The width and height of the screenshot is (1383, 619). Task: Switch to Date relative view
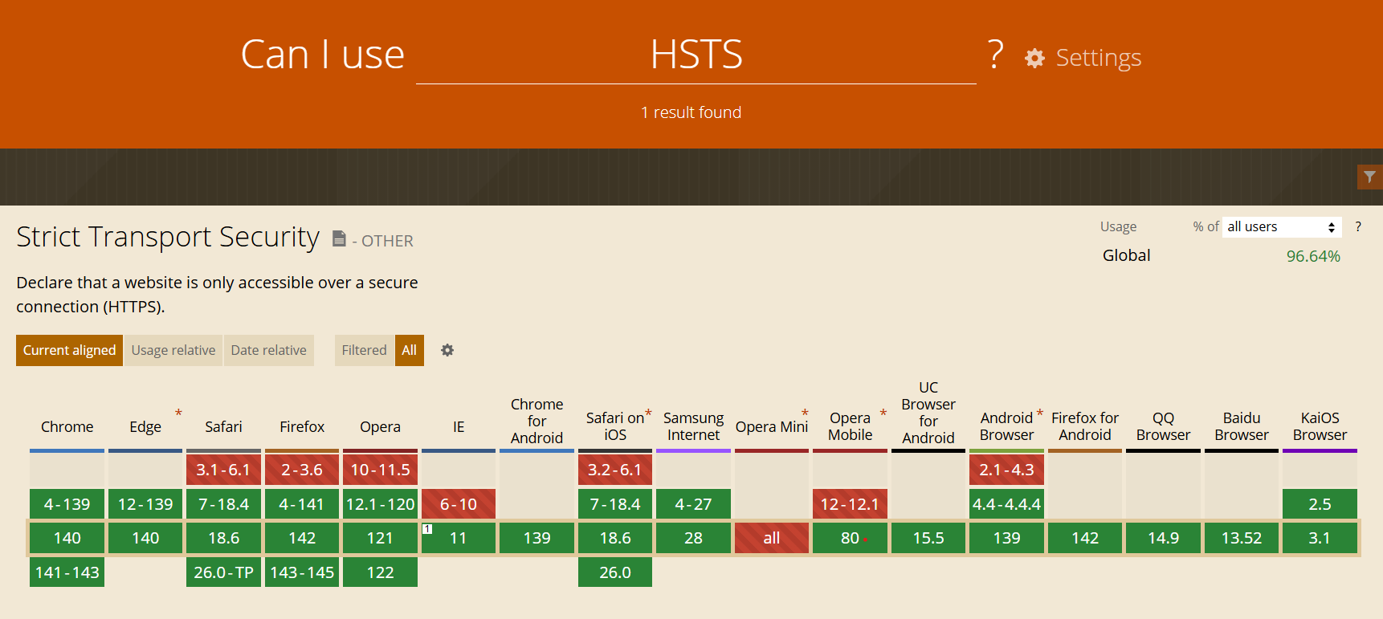click(x=268, y=350)
